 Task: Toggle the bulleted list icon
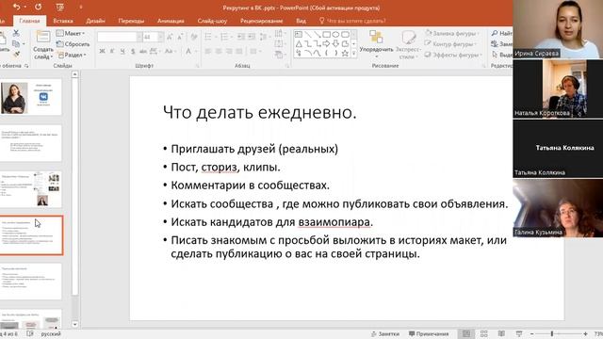208,38
